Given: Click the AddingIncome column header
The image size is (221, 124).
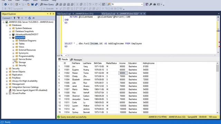Looking at the screenshot, I should 148,63.
